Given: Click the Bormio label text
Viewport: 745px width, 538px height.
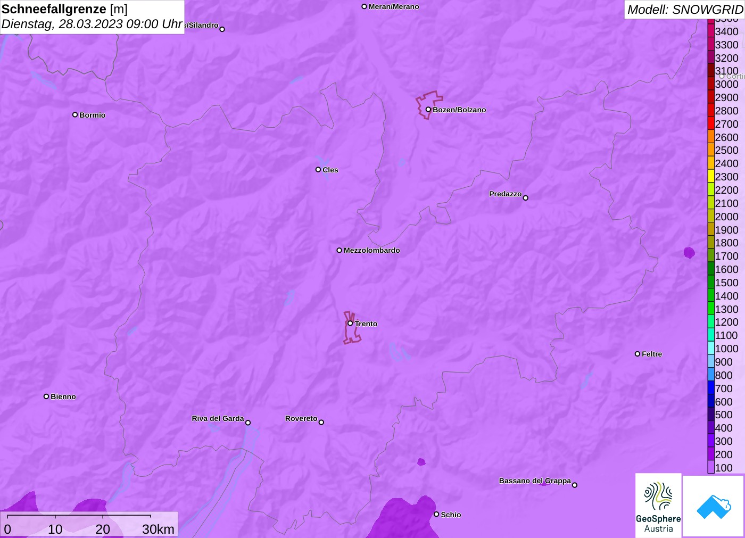Looking at the screenshot, I should tap(93, 115).
